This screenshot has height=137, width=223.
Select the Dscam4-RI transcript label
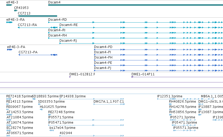(57, 30)
